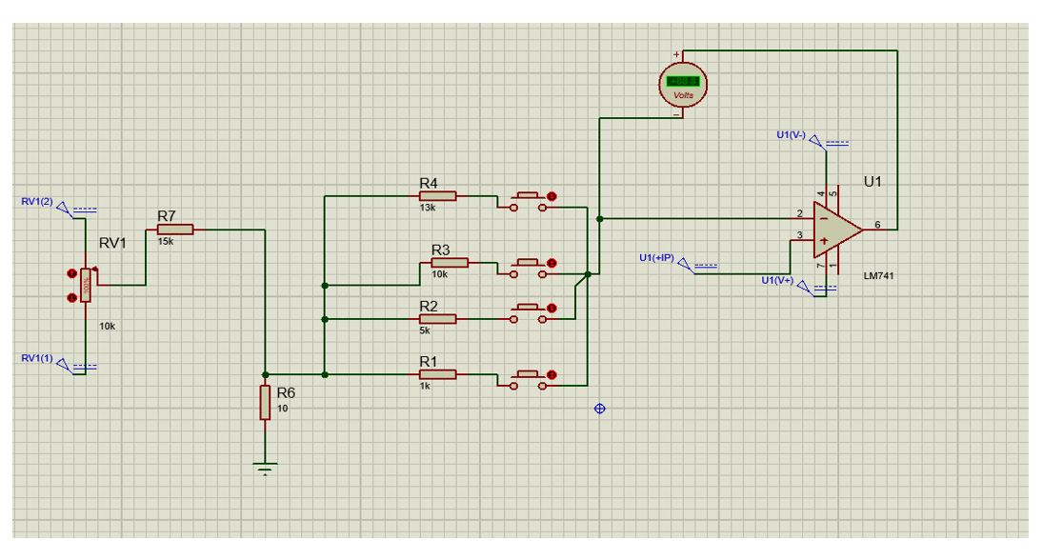1043x560 pixels.
Task: Click the '13k' value label
Action: click(428, 208)
